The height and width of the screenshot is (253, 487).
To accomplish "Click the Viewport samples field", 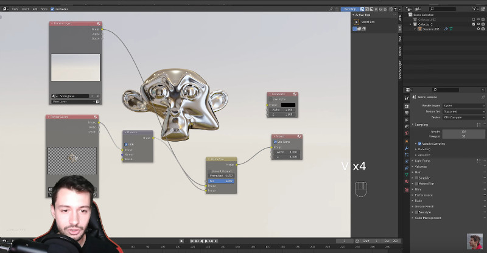I will coord(463,137).
